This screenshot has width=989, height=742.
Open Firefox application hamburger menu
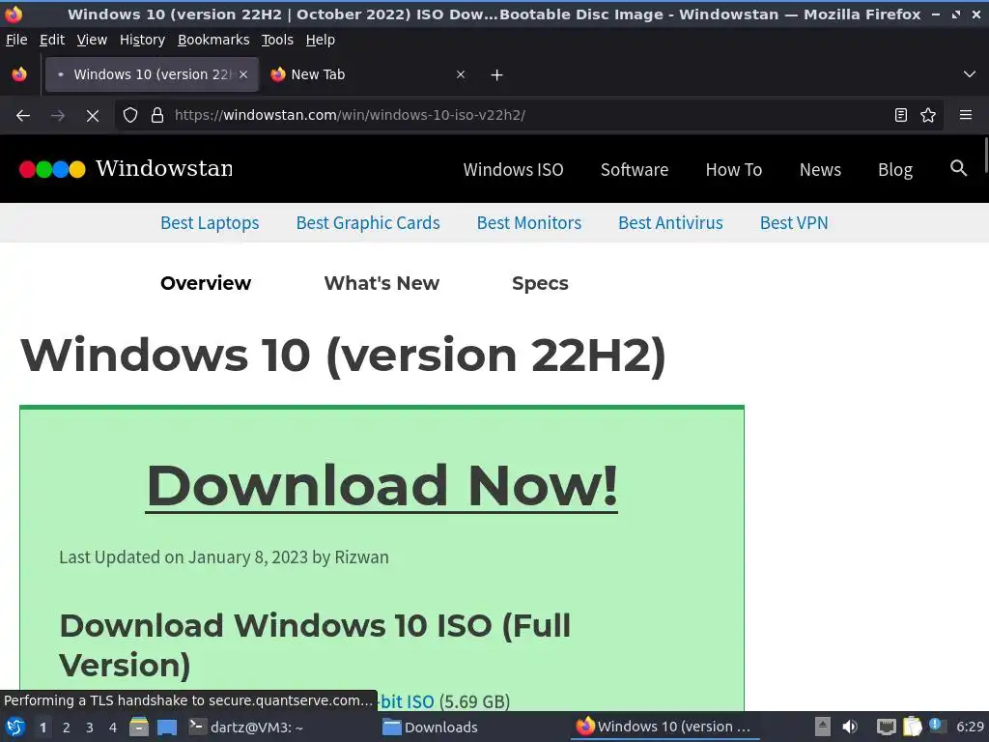966,116
